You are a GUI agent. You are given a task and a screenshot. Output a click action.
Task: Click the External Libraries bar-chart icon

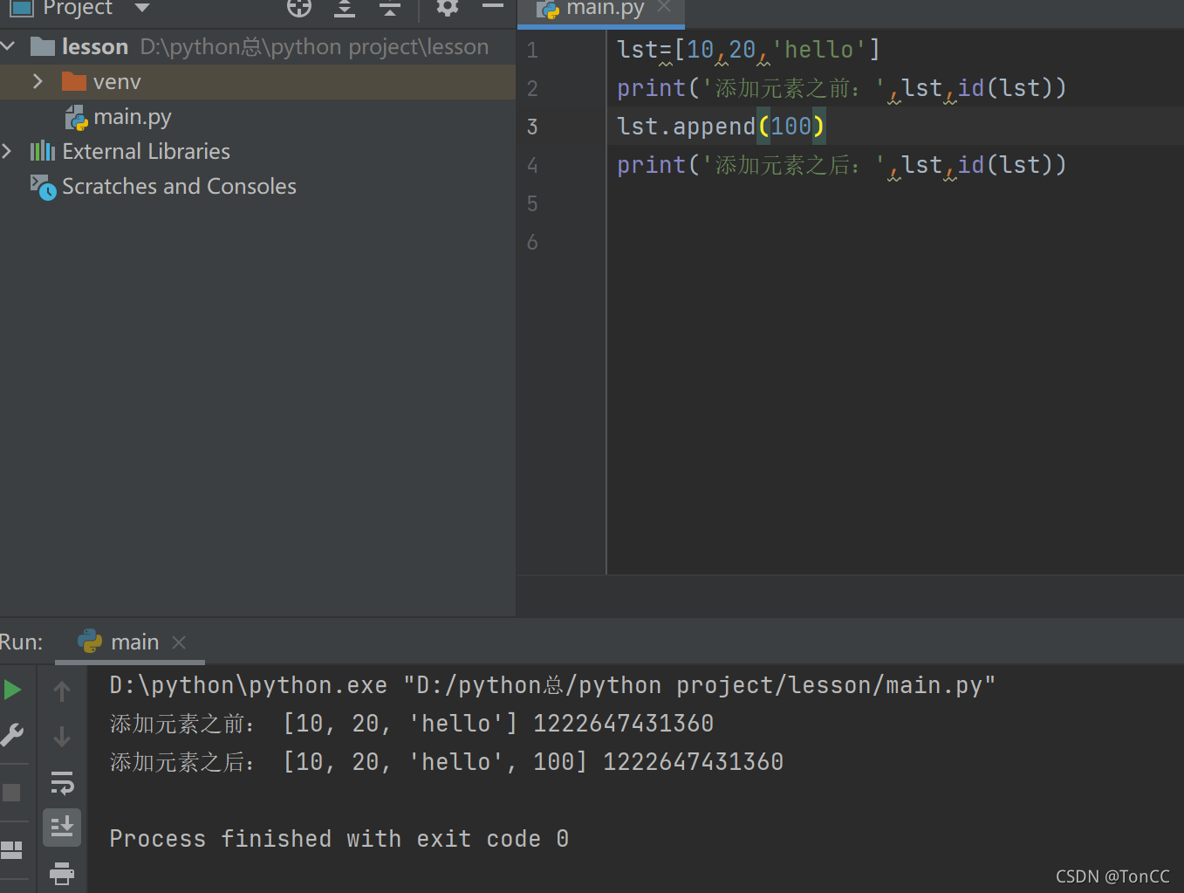click(42, 151)
